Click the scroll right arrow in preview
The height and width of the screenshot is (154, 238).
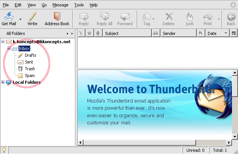tap(229, 143)
